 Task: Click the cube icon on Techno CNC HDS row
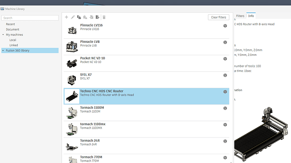225,92
